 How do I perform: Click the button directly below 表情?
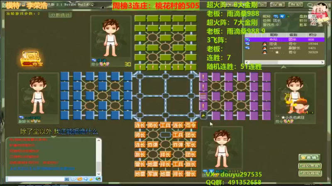point(310,166)
